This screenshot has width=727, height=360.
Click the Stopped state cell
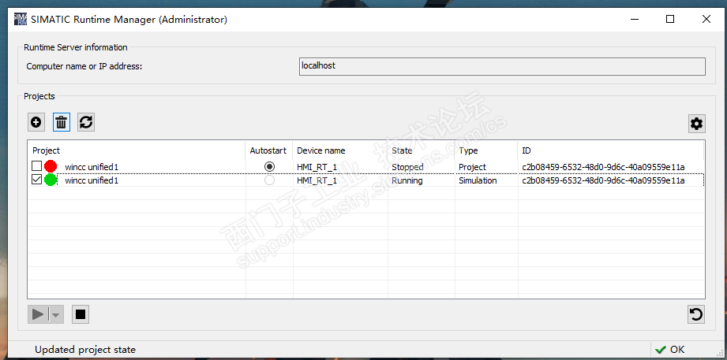[x=407, y=166]
